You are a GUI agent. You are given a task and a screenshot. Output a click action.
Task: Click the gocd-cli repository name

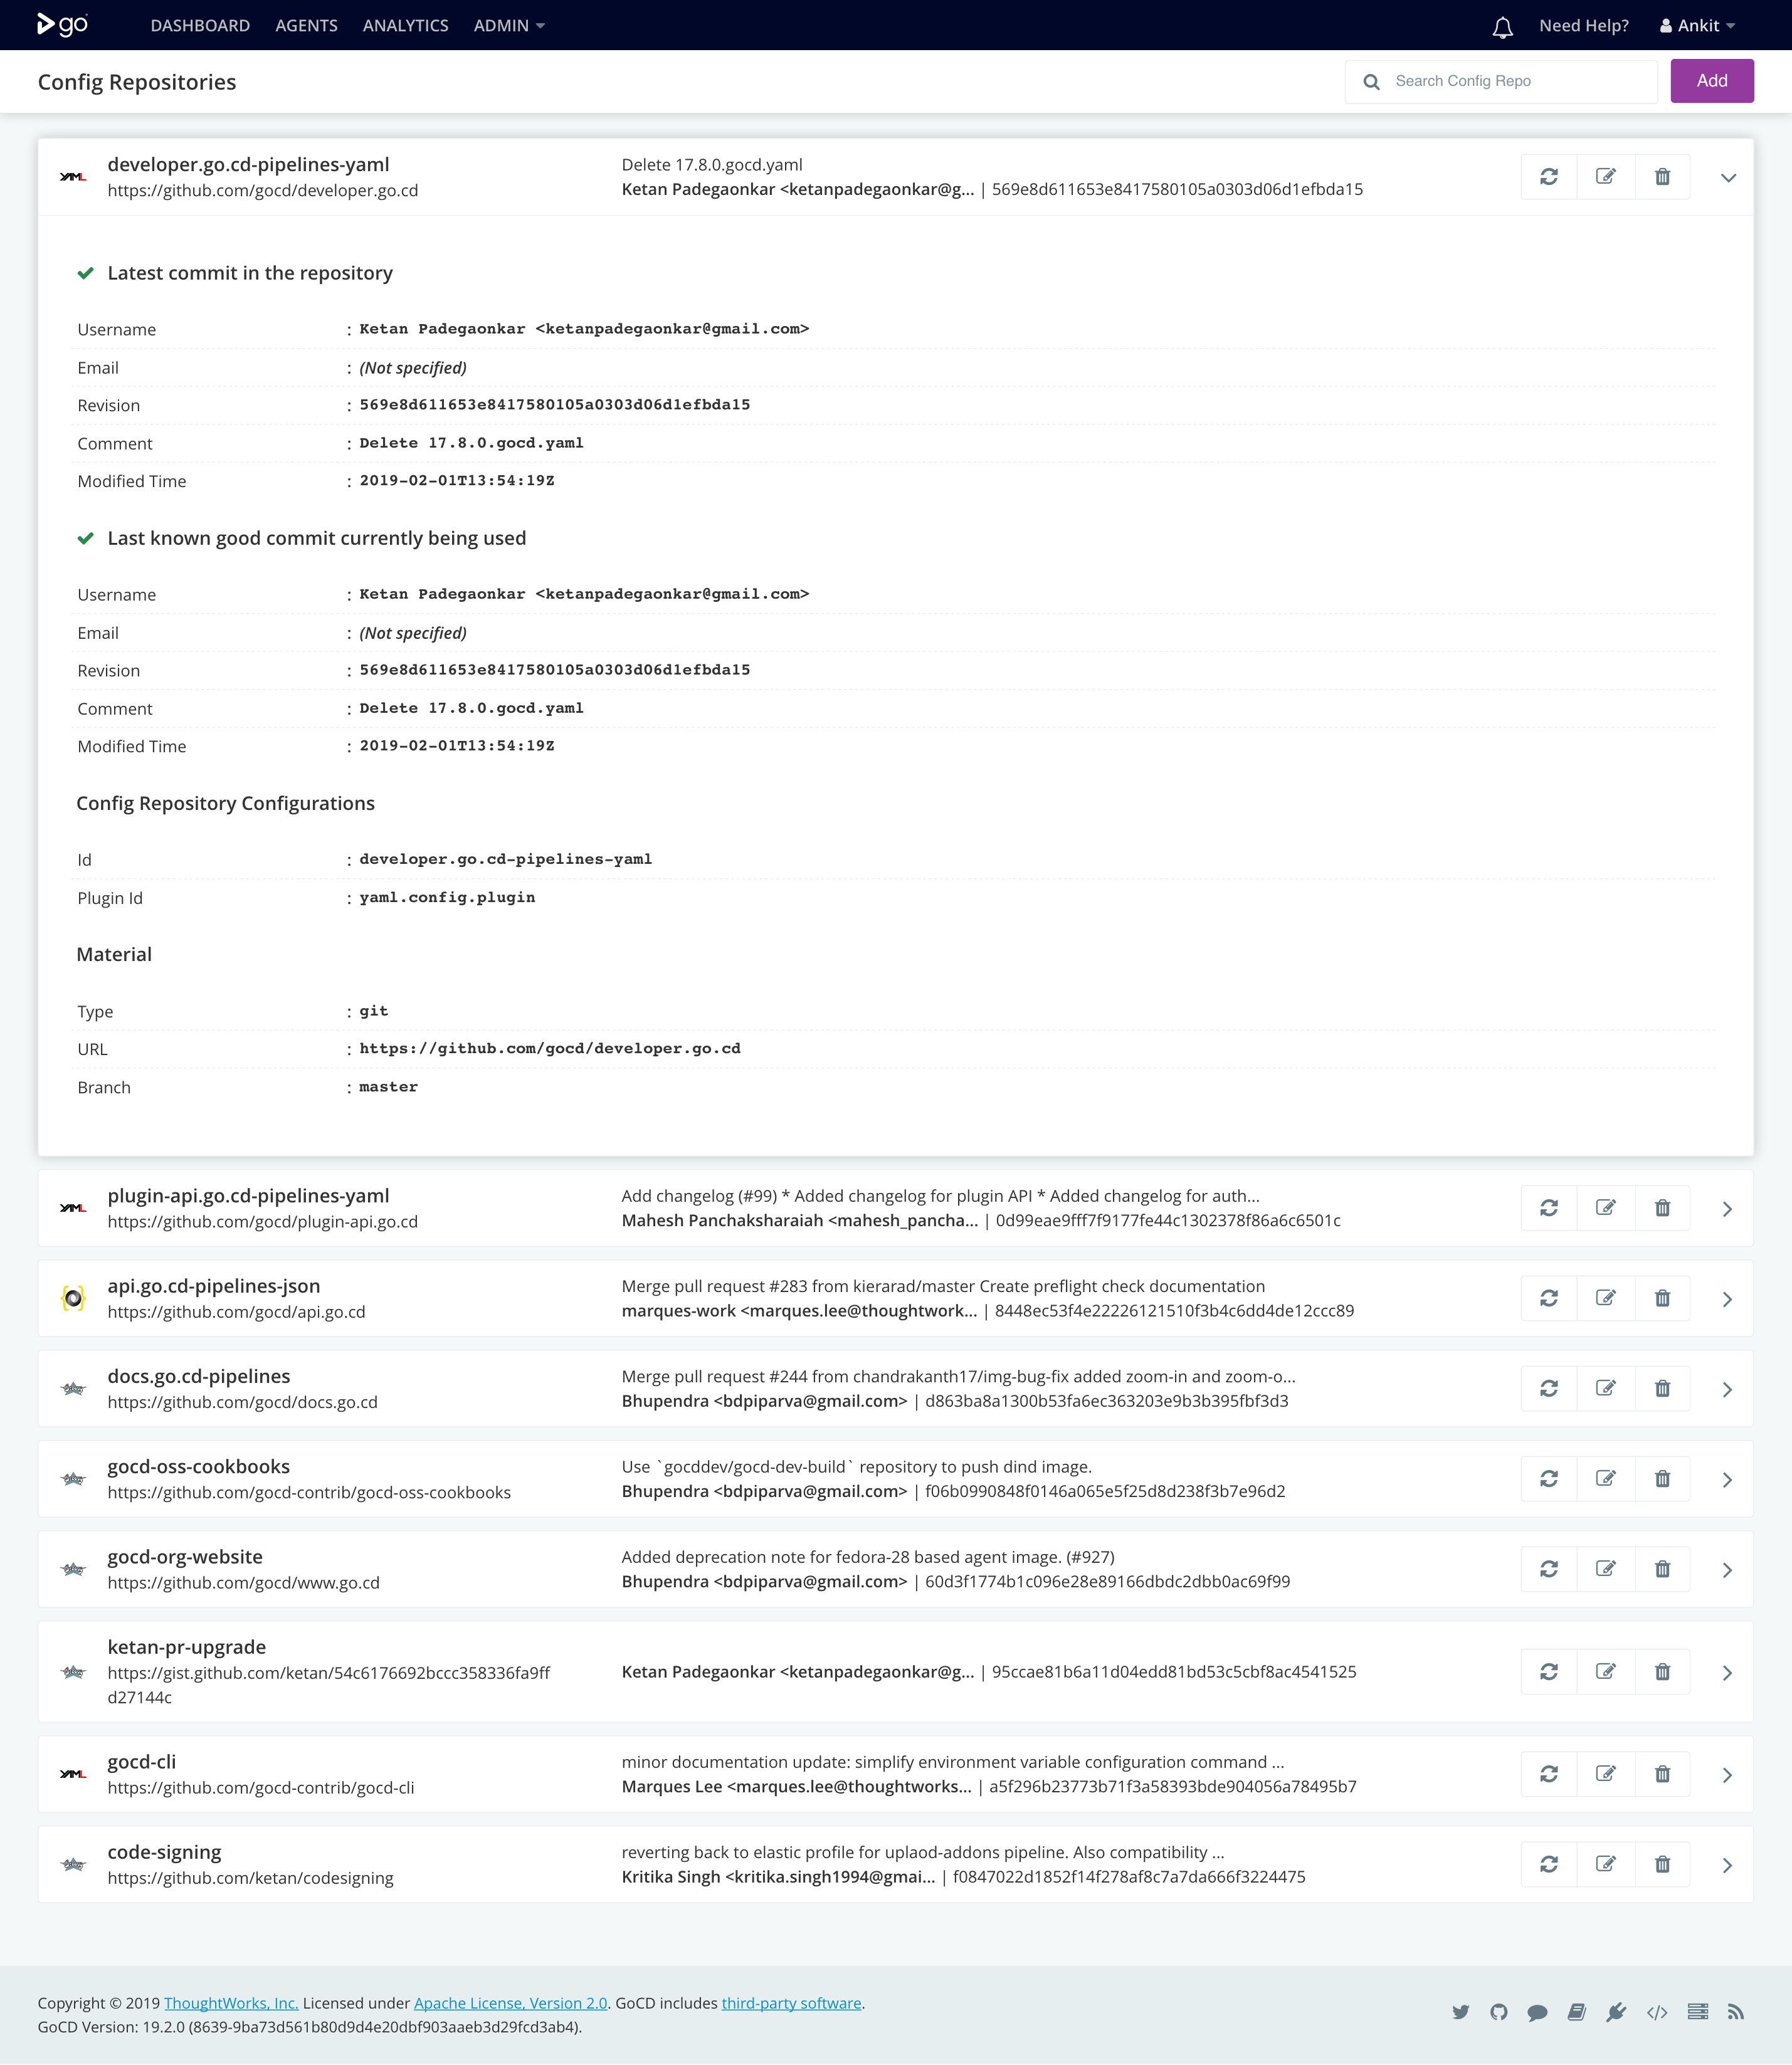(x=142, y=1762)
